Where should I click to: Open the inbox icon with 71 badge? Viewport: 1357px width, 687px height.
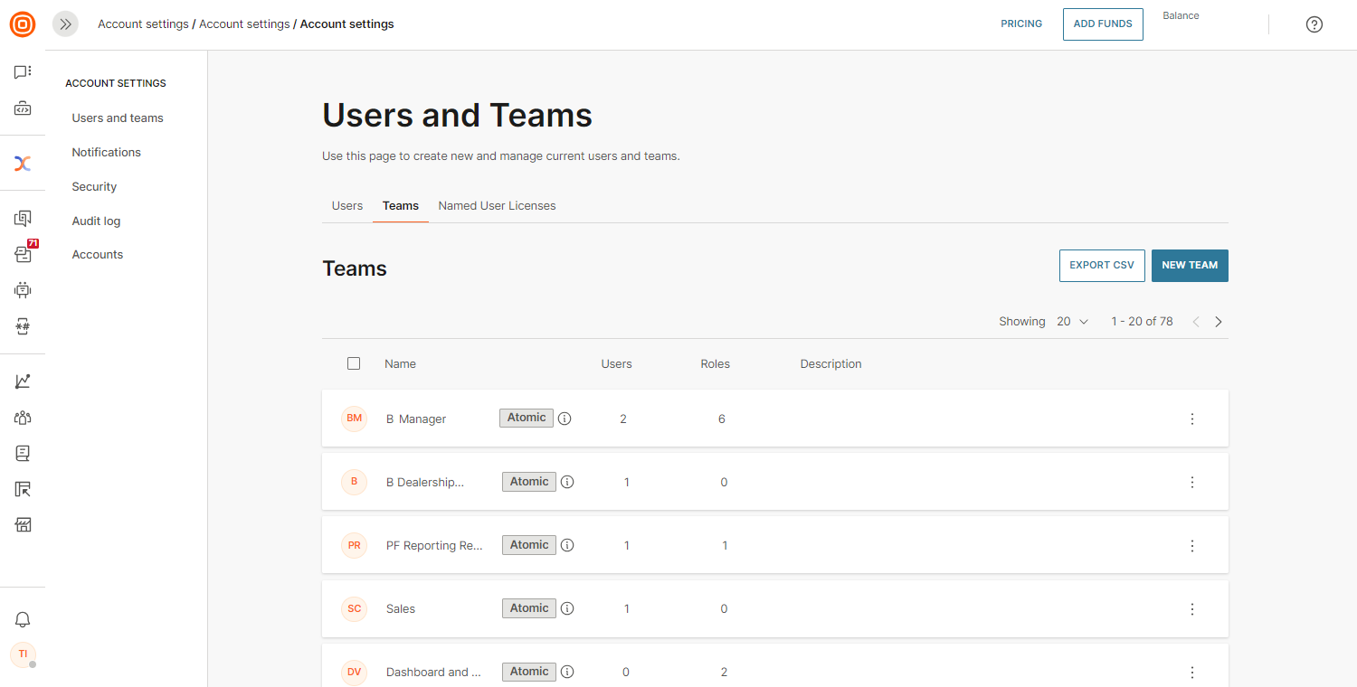(24, 253)
